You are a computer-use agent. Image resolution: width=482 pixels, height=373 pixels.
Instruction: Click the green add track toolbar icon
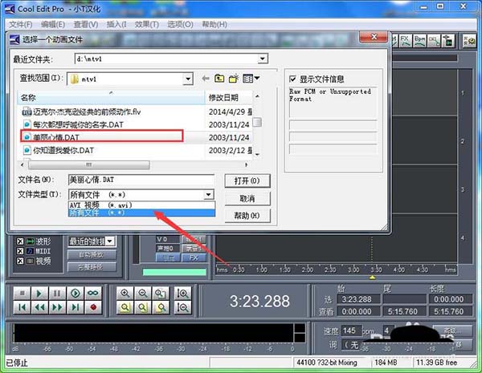tap(448, 41)
